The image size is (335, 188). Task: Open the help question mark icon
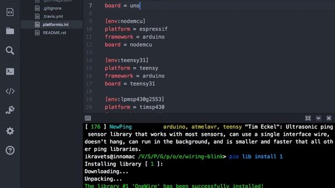coord(10,150)
